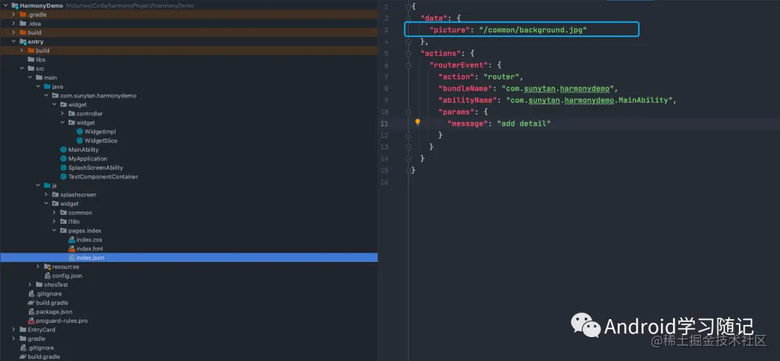This screenshot has height=361, width=780.
Task: Click the "picture" key in the editor
Action: coord(450,30)
